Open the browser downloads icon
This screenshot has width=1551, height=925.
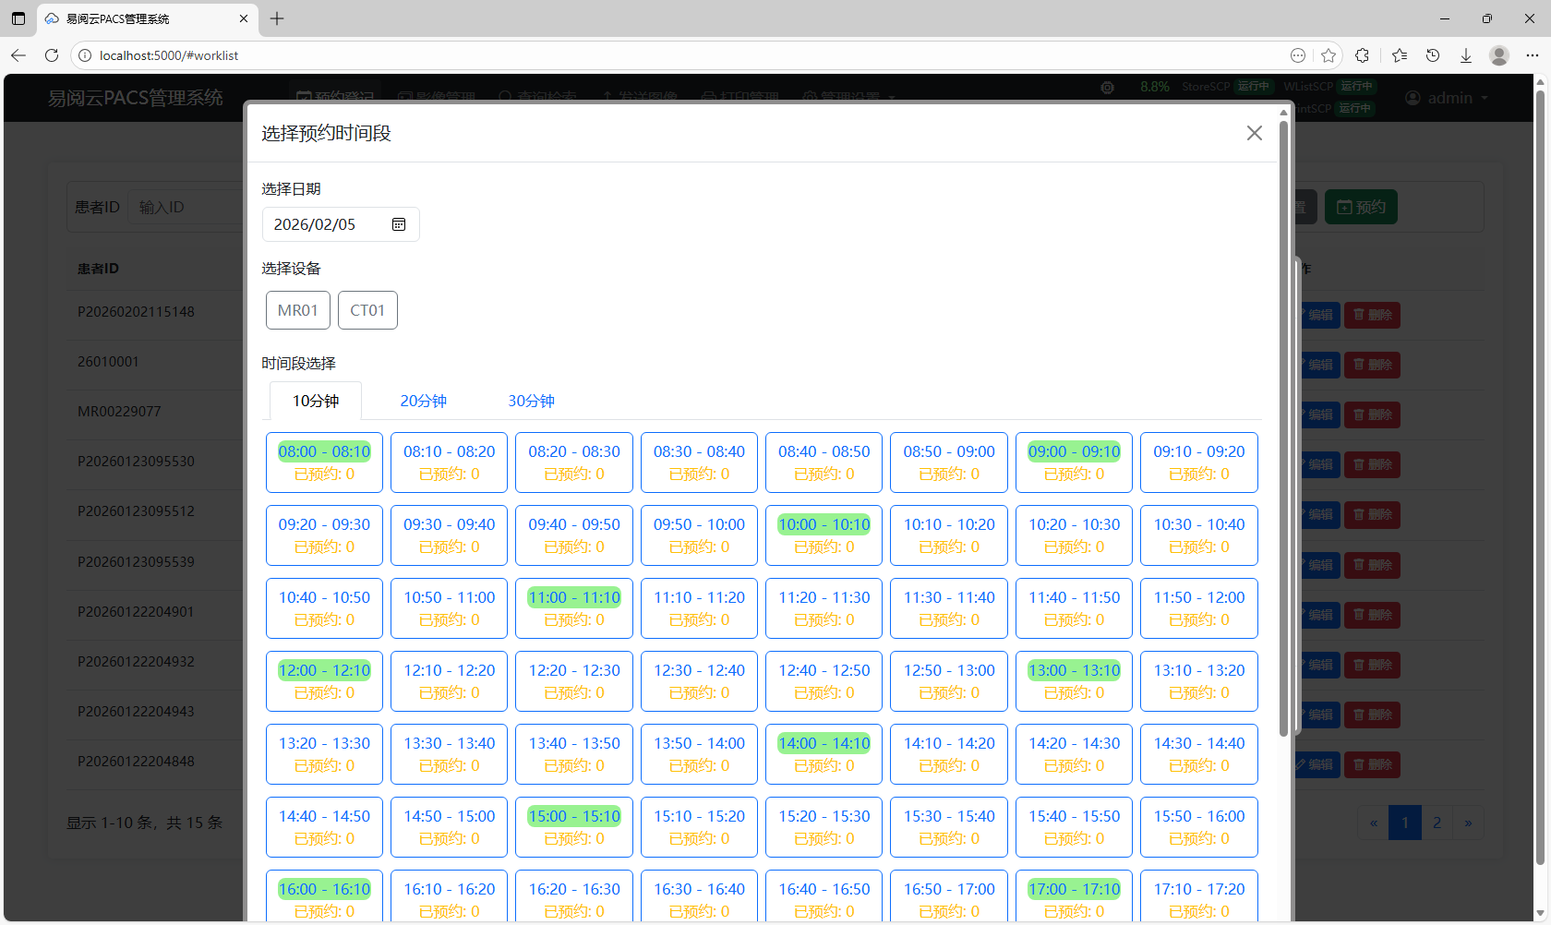(1465, 55)
